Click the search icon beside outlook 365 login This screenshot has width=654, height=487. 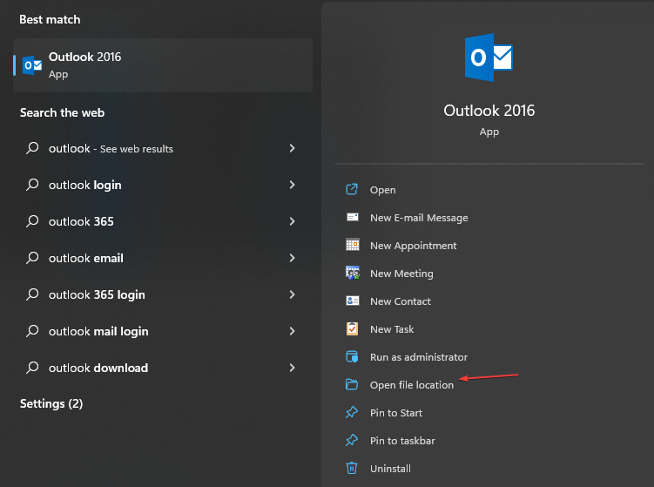coord(32,294)
